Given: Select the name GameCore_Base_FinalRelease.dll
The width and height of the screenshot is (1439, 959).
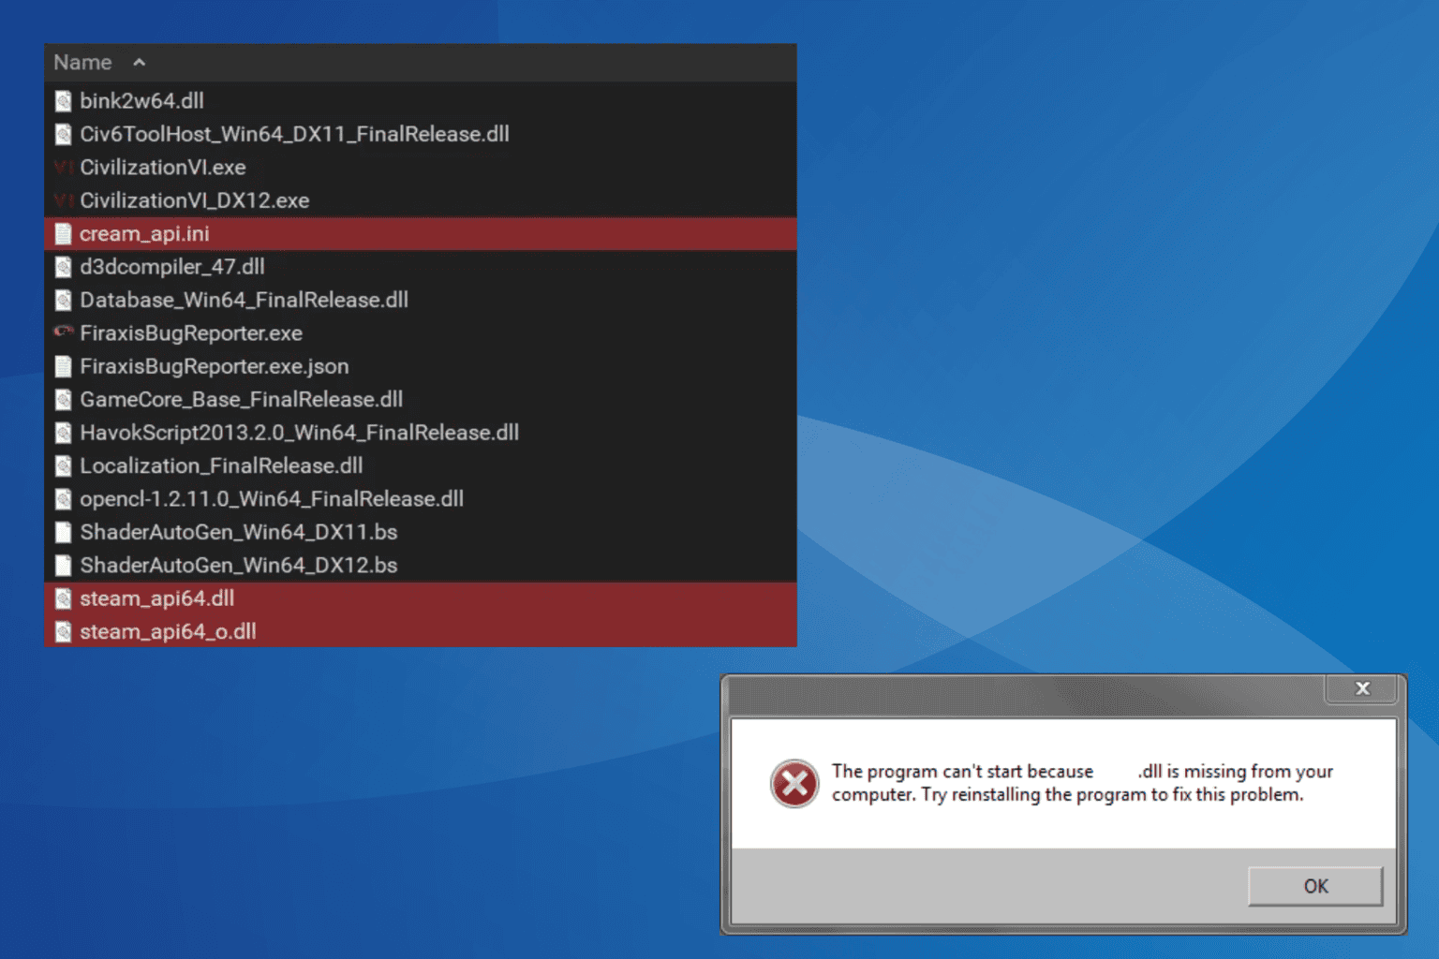Looking at the screenshot, I should point(242,400).
